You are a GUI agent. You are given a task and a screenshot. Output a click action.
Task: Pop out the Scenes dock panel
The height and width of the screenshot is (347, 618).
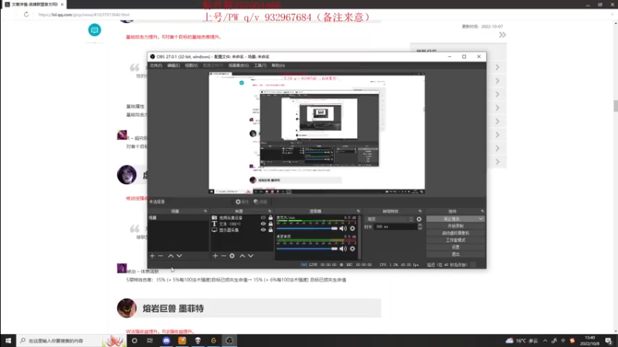205,211
